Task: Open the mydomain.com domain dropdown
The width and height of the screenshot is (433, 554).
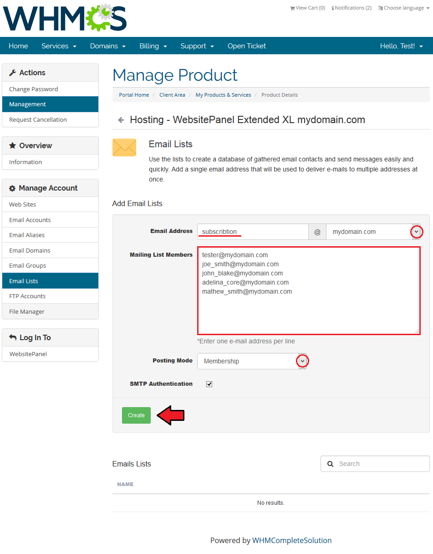Action: tap(373, 232)
